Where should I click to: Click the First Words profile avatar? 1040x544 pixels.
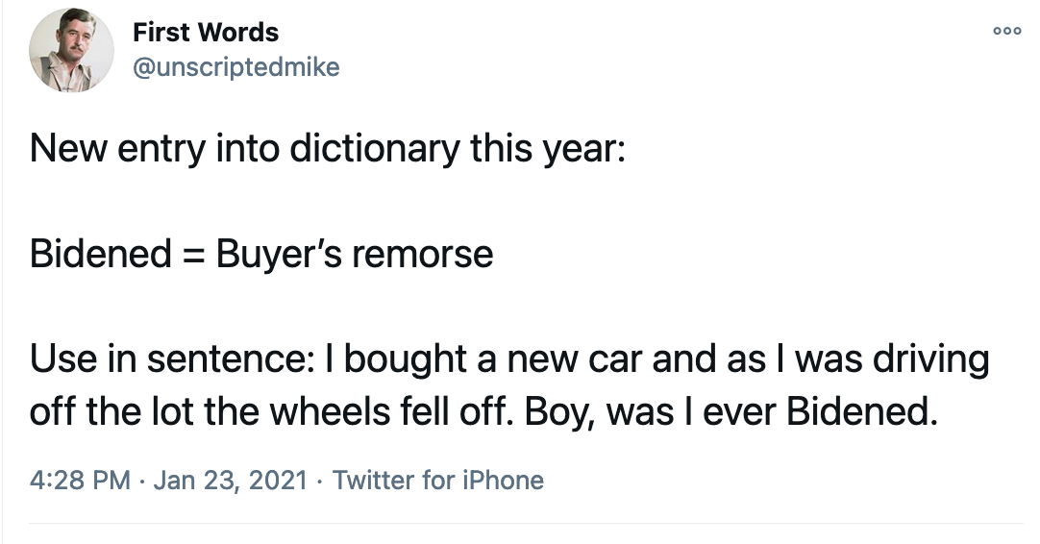[x=66, y=55]
